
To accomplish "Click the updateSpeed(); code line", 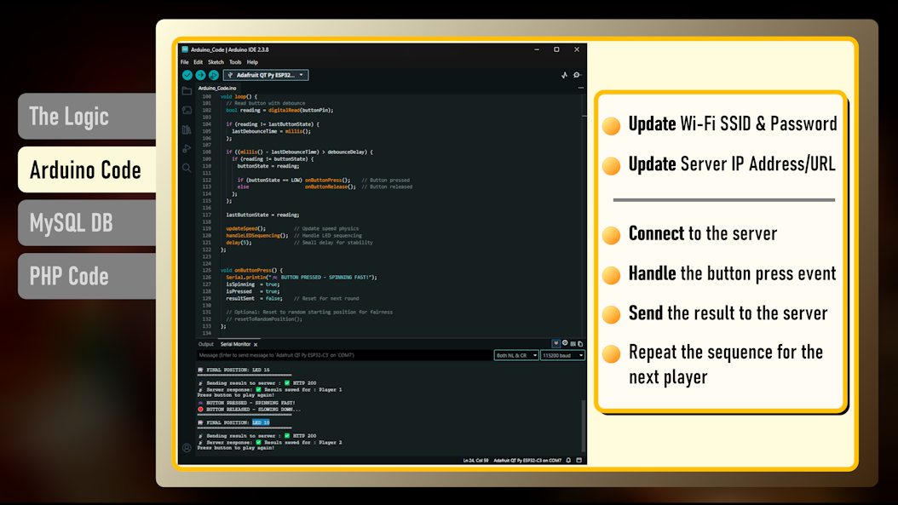I will tap(245, 228).
